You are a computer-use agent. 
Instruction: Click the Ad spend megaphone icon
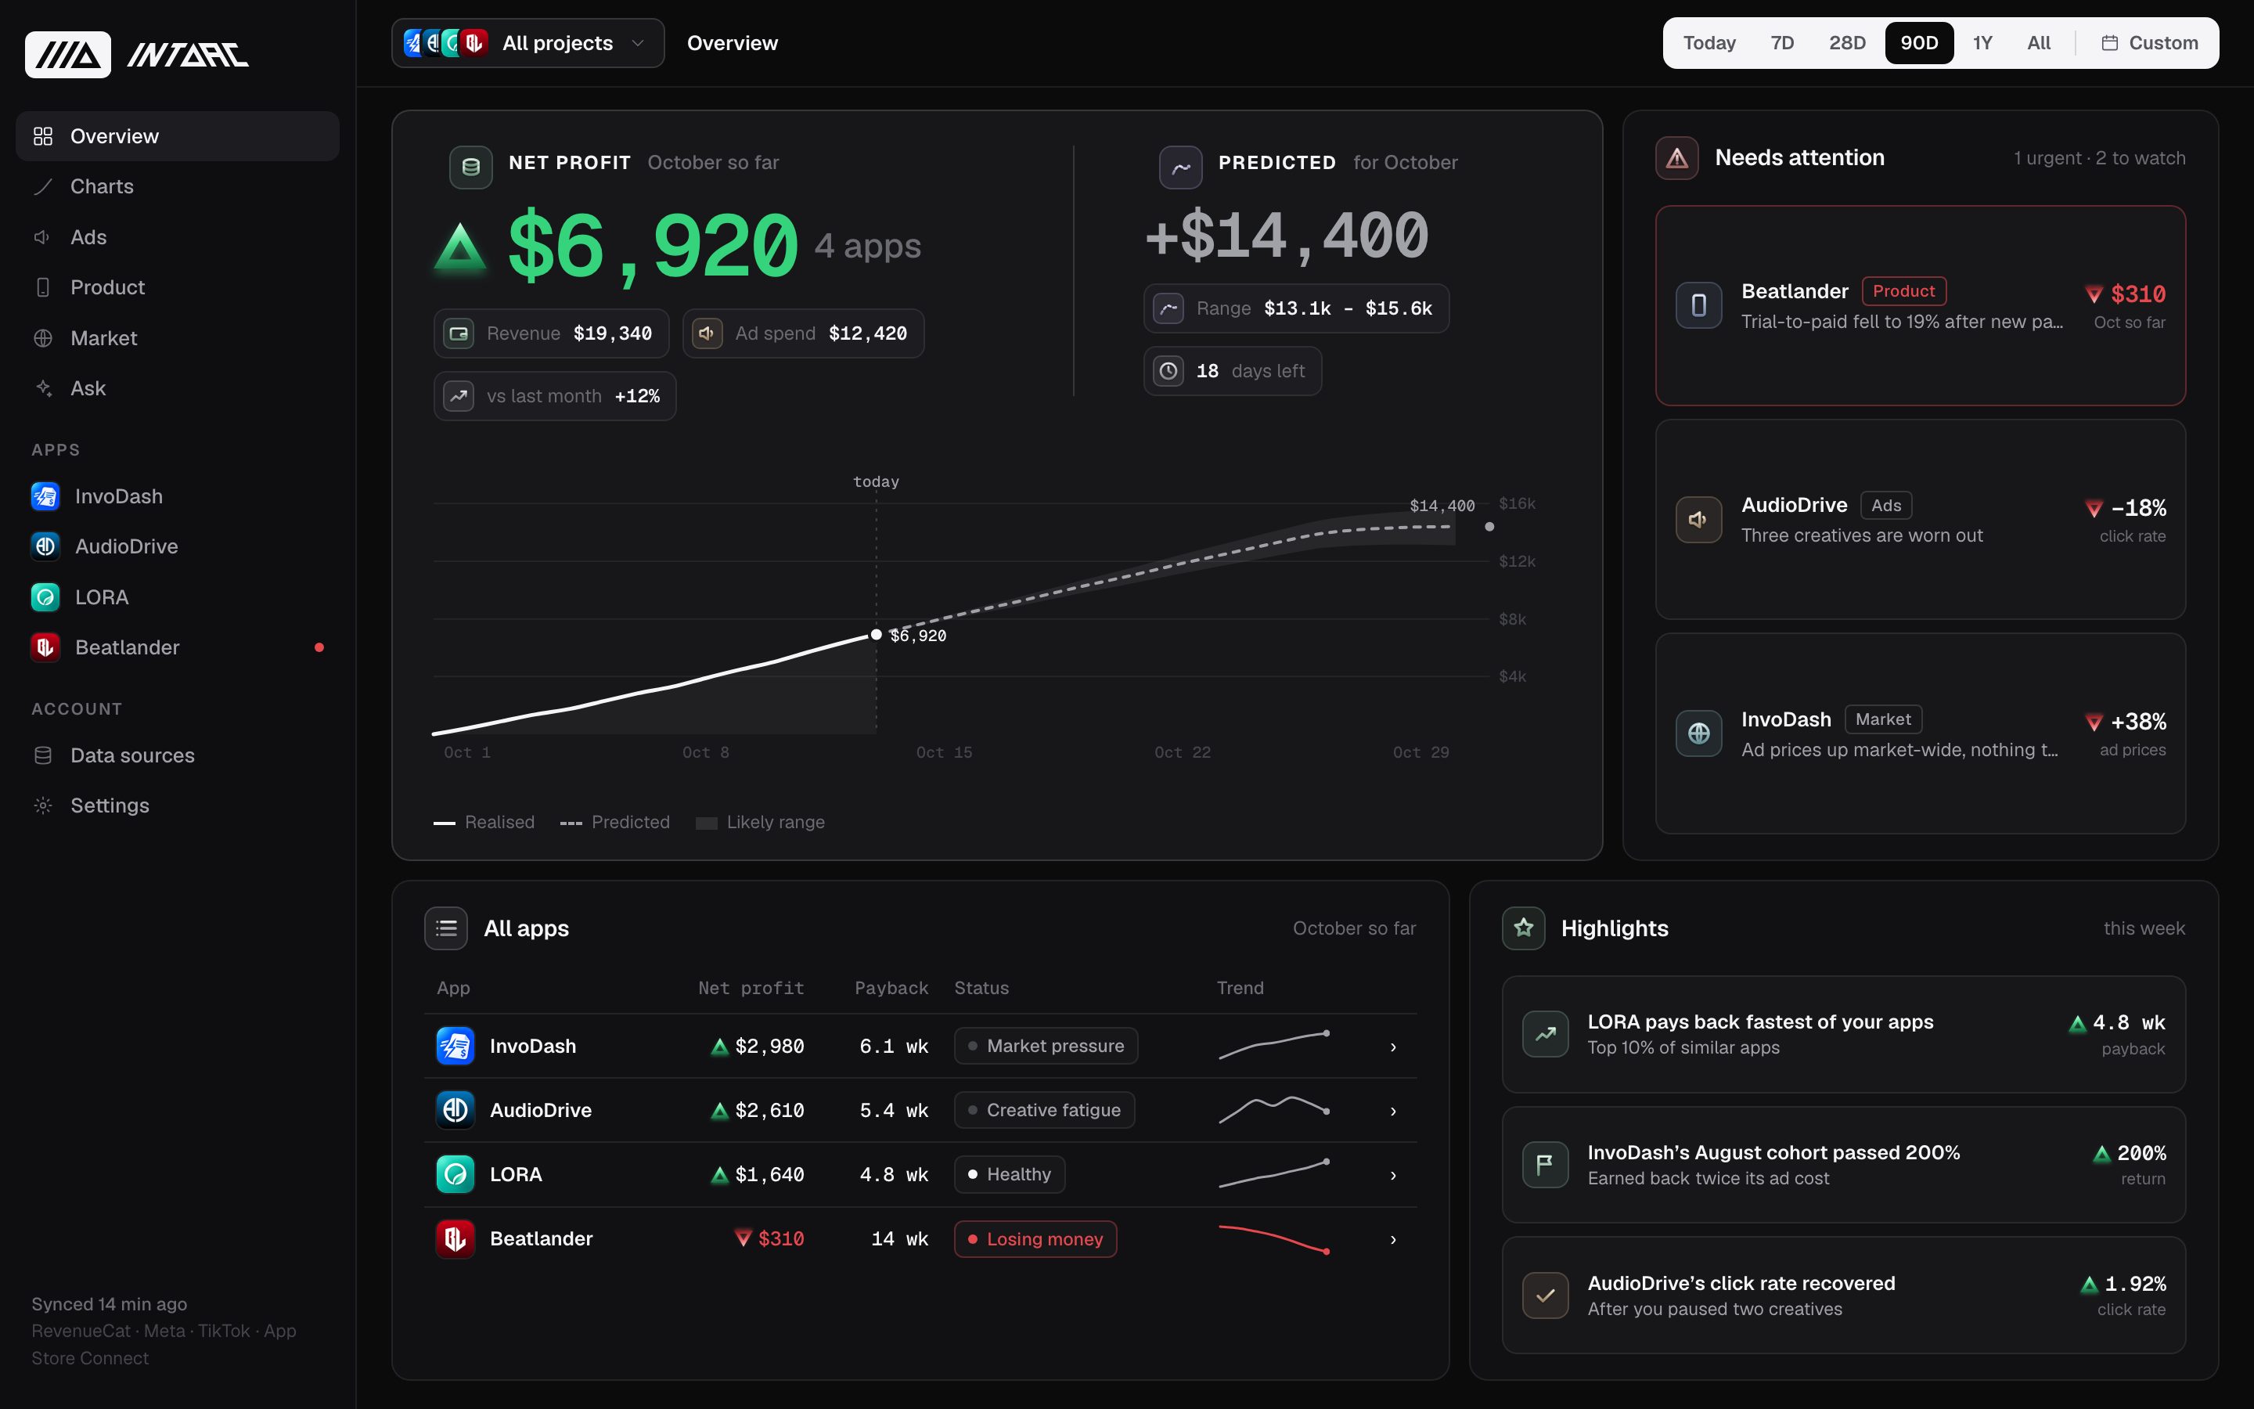click(707, 333)
